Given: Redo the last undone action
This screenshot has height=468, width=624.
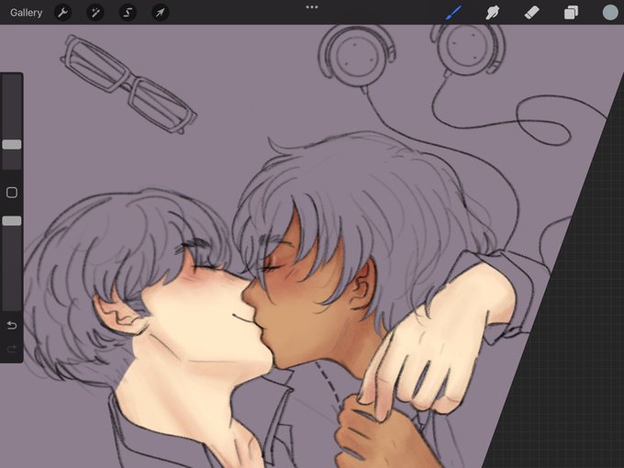Looking at the screenshot, I should point(12,349).
